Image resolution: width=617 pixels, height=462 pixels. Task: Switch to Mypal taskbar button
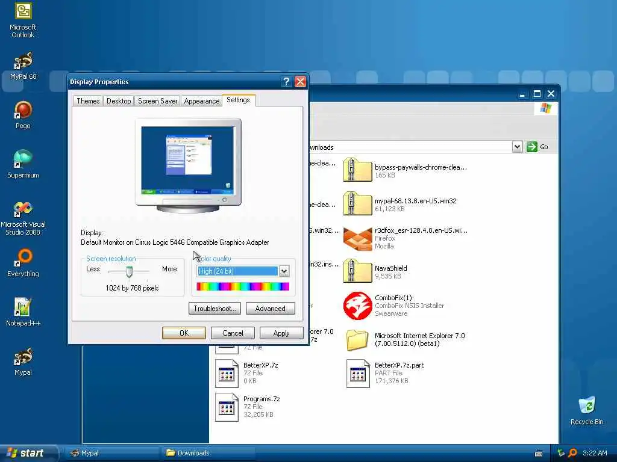[x=111, y=453]
